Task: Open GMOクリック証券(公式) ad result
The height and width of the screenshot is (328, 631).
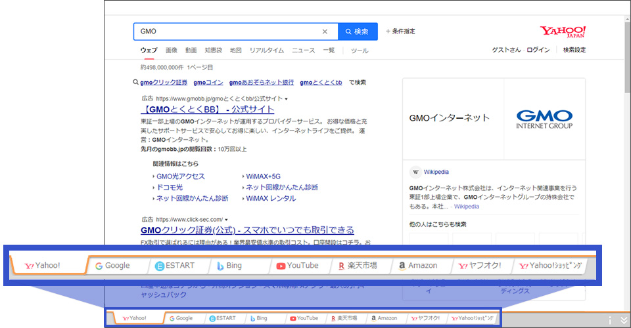Action: (248, 230)
